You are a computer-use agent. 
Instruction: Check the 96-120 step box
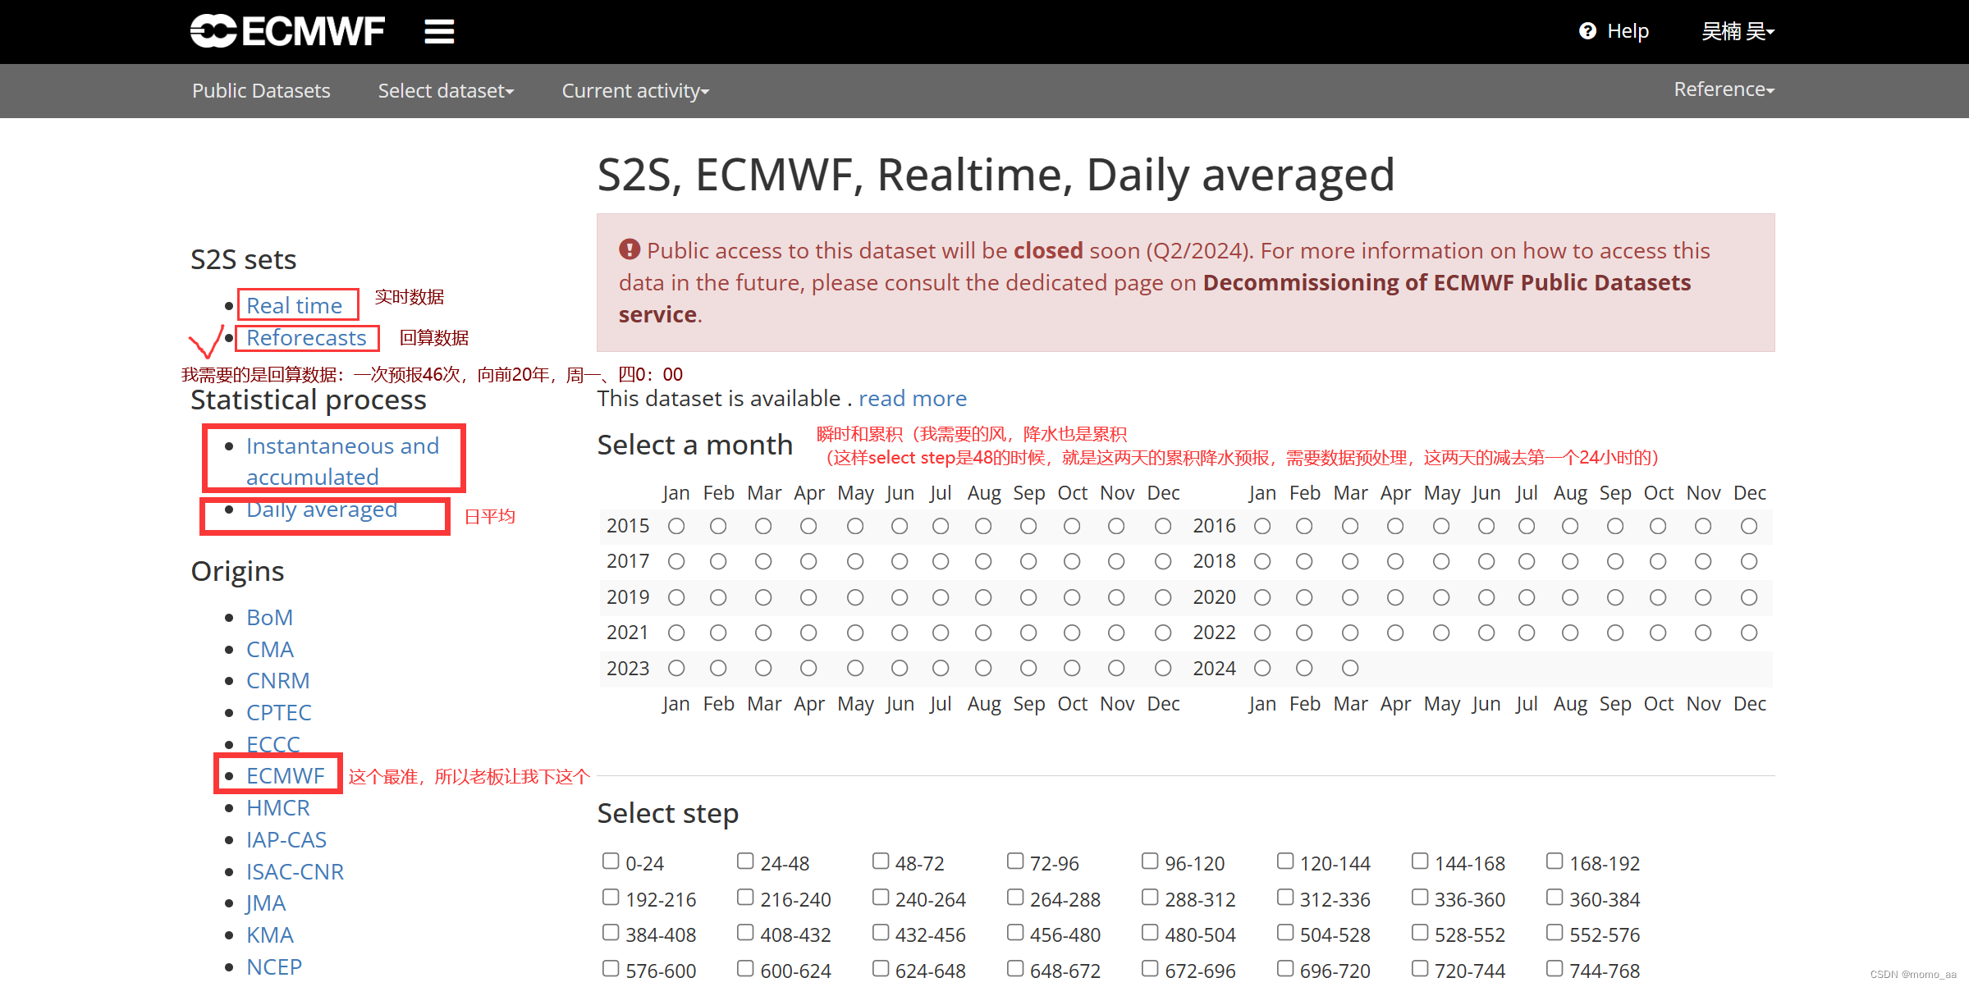click(x=1150, y=861)
